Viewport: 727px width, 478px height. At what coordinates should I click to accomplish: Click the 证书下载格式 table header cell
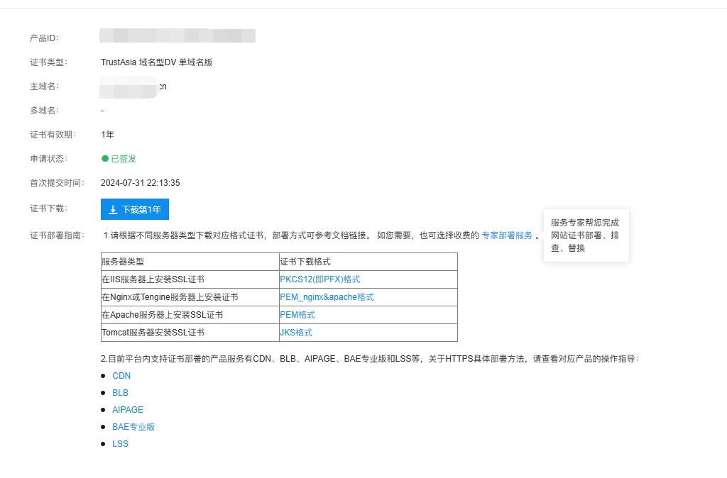pos(368,262)
